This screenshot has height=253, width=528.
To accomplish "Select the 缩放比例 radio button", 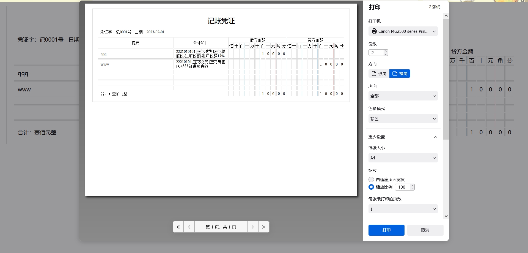I will [371, 187].
